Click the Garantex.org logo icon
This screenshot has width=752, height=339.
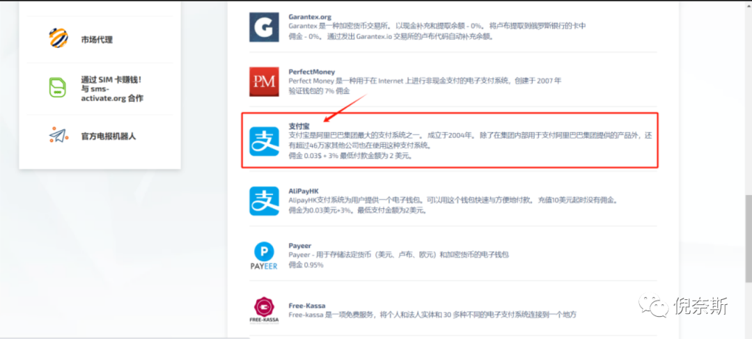click(264, 27)
